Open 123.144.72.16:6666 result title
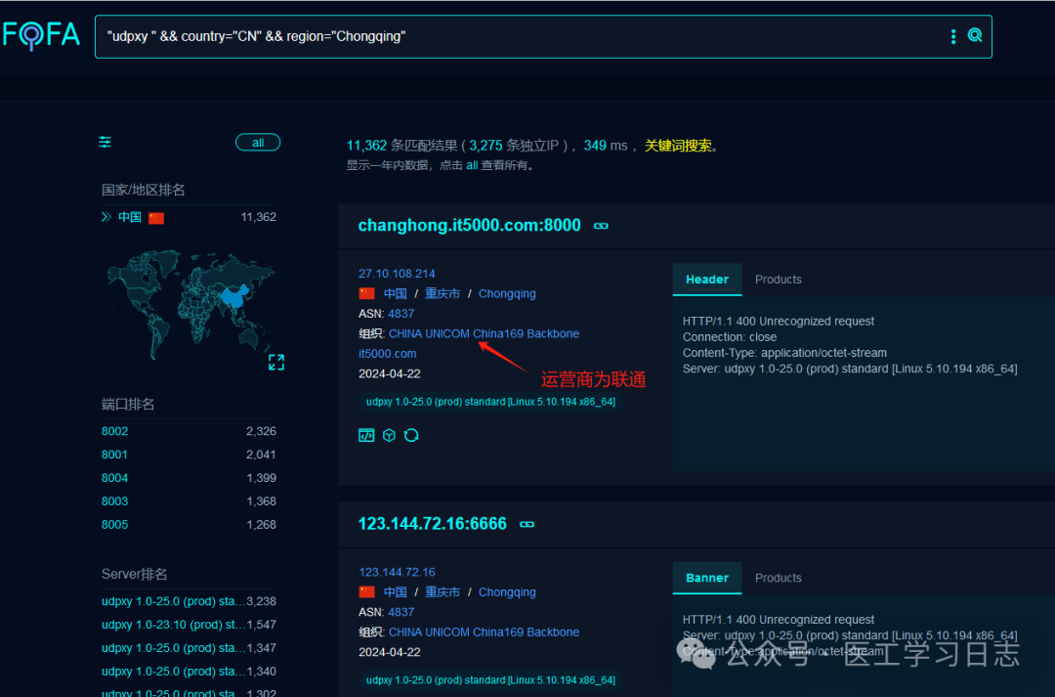This screenshot has height=697, width=1055. pyautogui.click(x=432, y=523)
